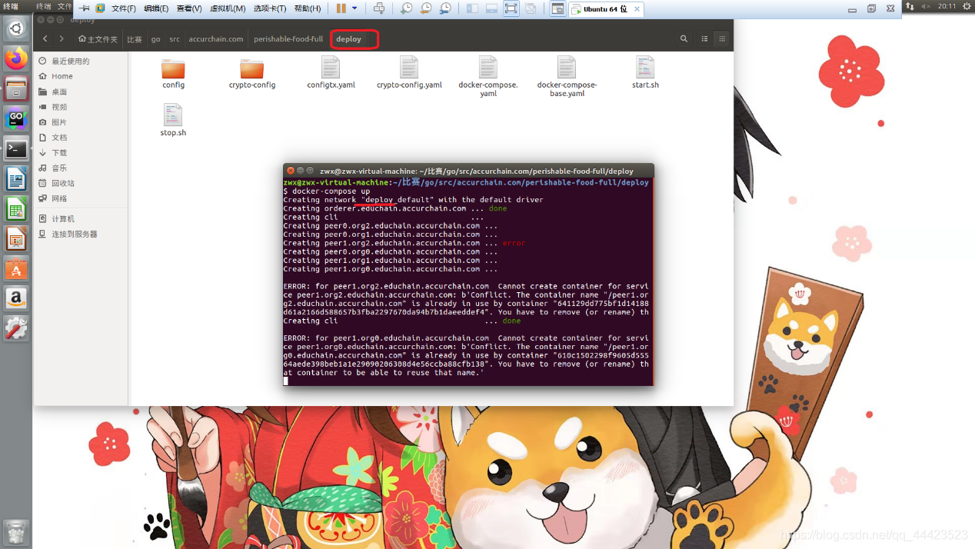Go to go folder in the path bar
This screenshot has height=549, width=975.
(x=156, y=38)
